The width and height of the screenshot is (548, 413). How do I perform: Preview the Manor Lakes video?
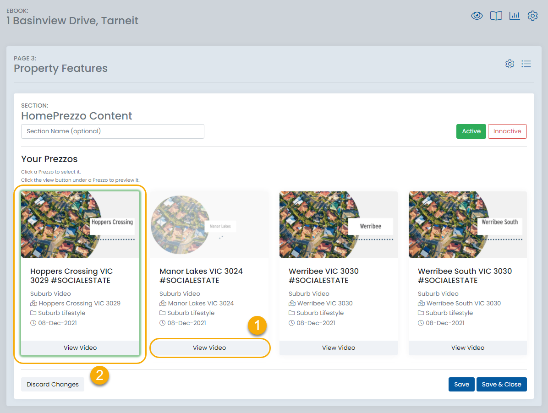point(209,348)
